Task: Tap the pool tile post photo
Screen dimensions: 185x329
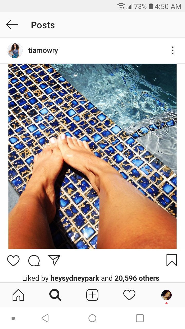Action: tap(92, 156)
